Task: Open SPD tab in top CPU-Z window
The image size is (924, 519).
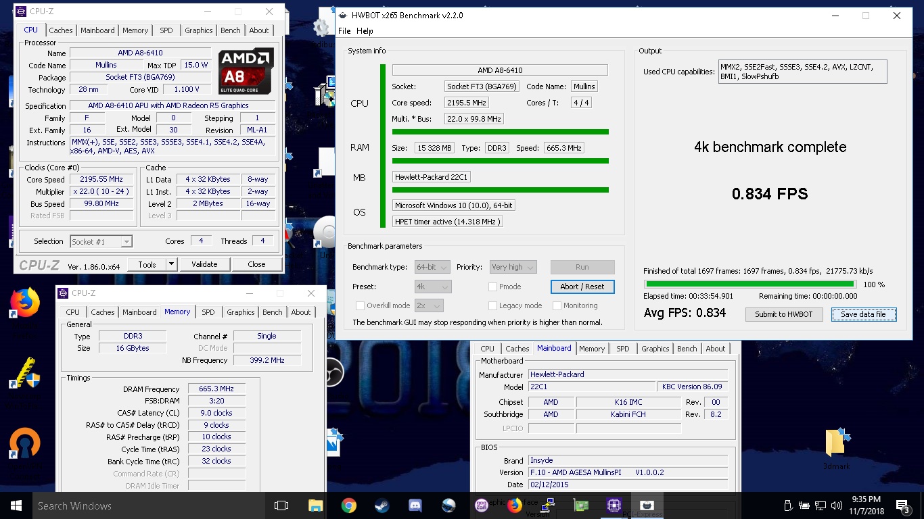Action: point(166,30)
